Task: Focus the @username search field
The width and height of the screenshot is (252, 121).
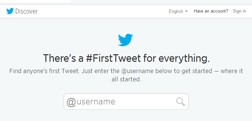Action: click(x=126, y=101)
